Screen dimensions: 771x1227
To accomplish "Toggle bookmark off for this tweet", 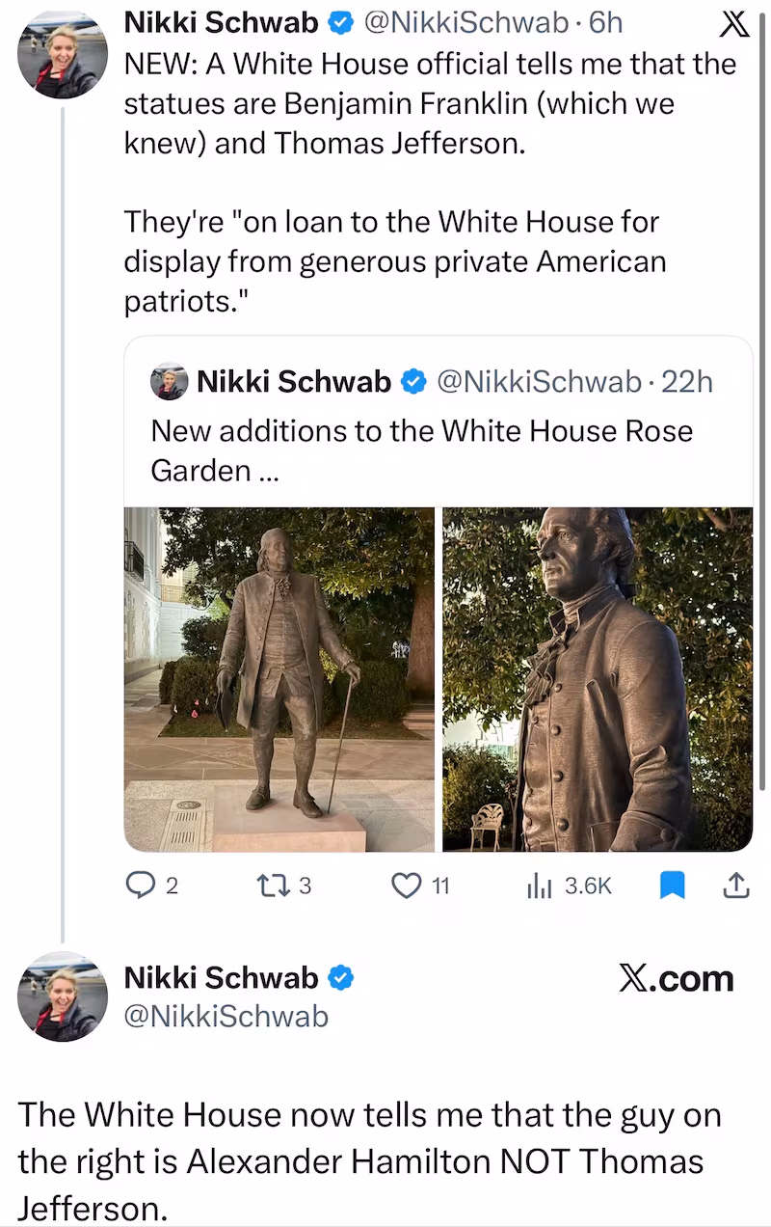I will point(673,885).
